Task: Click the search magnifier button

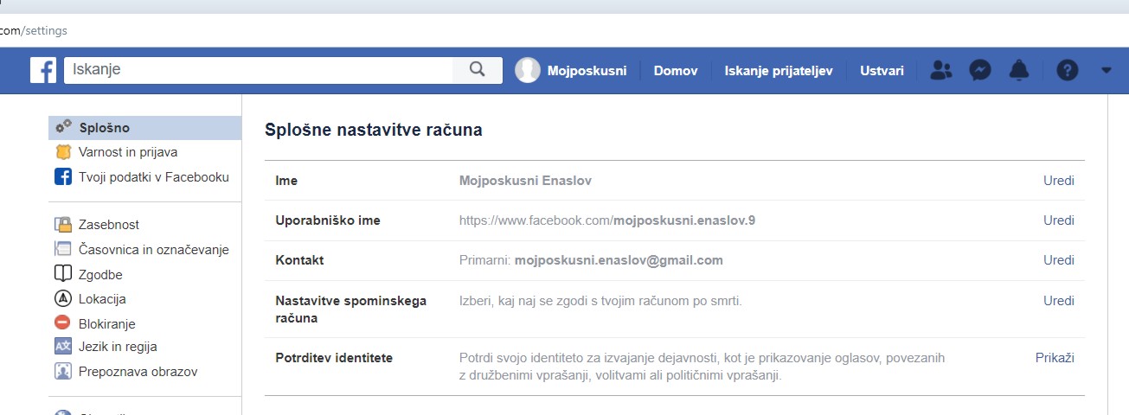Action: click(477, 71)
